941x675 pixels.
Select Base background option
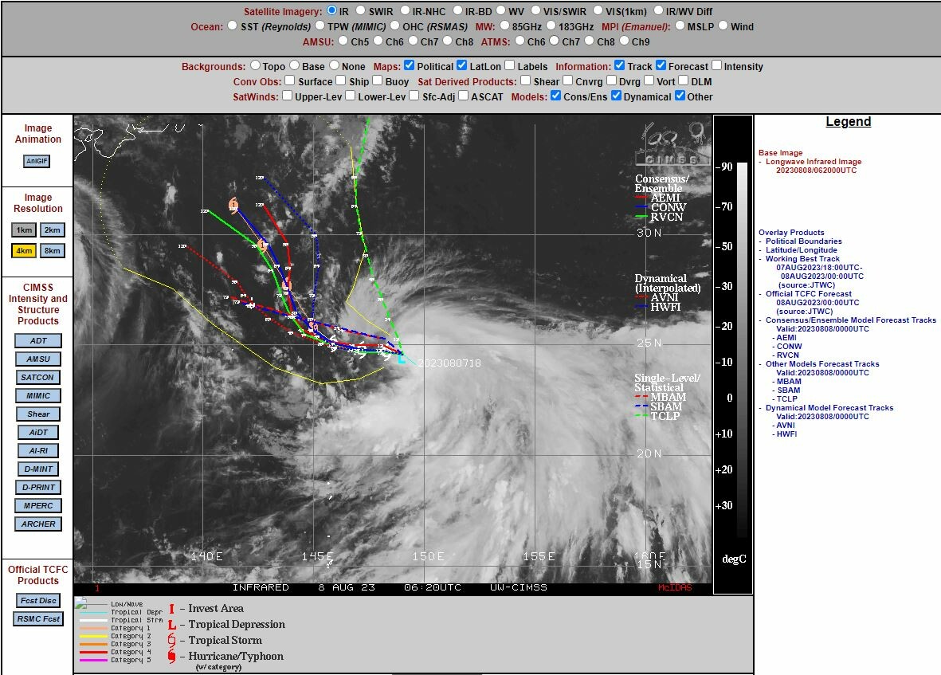point(295,65)
